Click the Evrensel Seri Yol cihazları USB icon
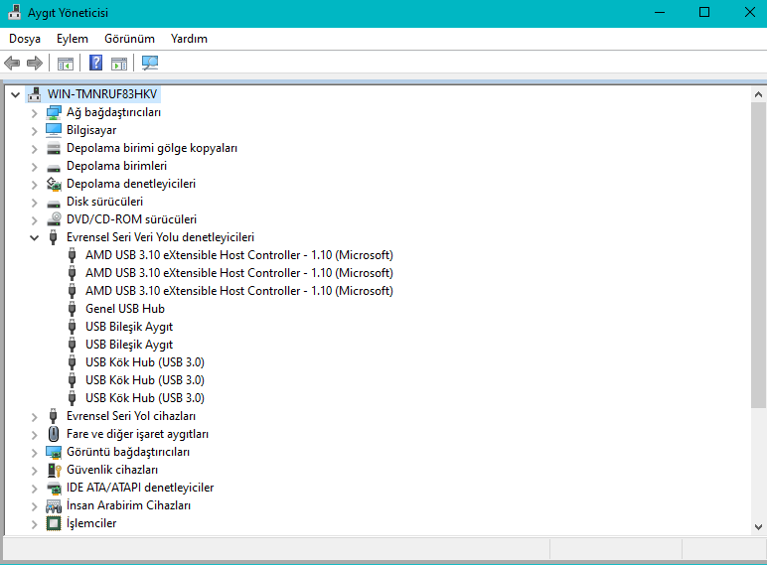The height and width of the screenshot is (565, 767). tap(54, 416)
